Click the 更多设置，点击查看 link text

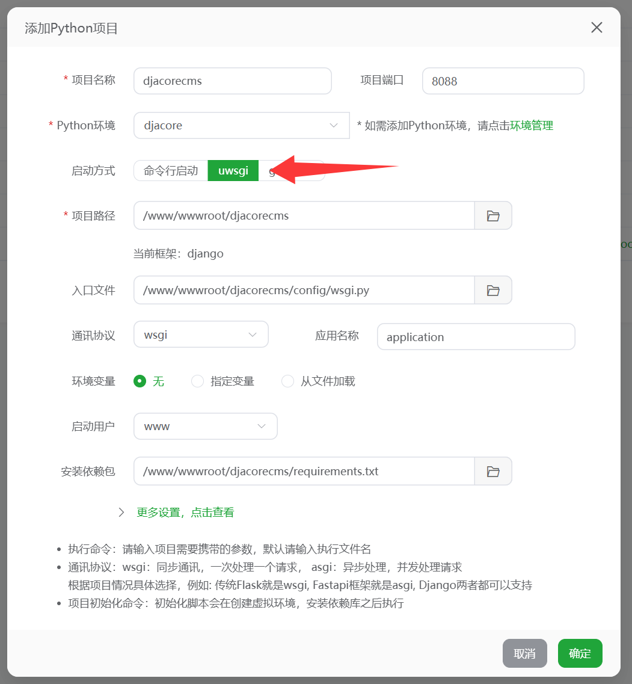pyautogui.click(x=185, y=513)
